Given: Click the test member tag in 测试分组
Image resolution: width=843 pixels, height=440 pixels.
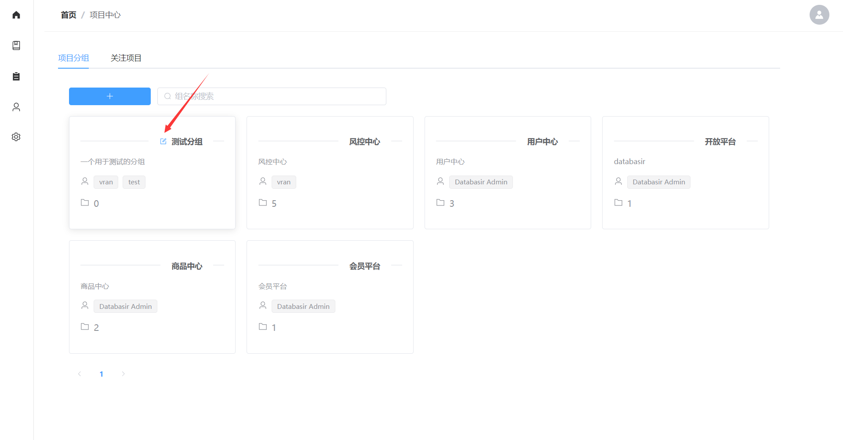Looking at the screenshot, I should [x=134, y=182].
